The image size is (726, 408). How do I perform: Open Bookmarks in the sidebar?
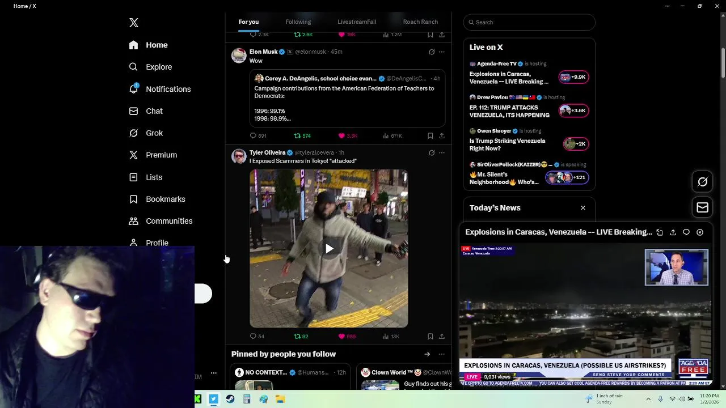157,199
